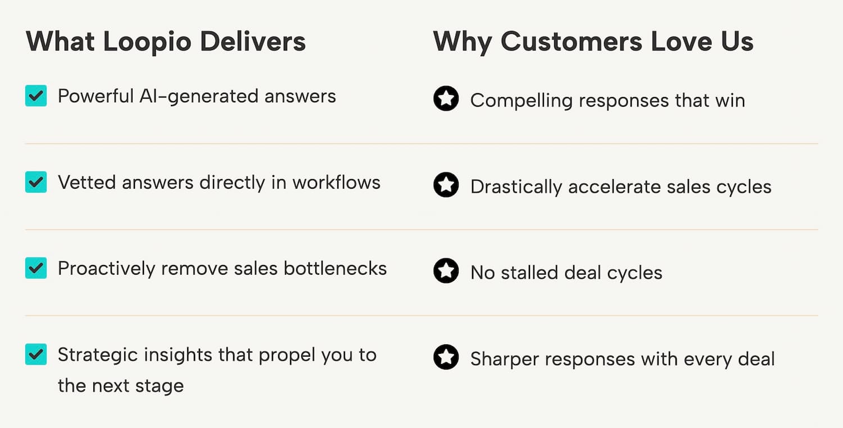The height and width of the screenshot is (428, 843).
Task: Click the divider line below 'No stalled deal cycles'
Action: (422, 316)
